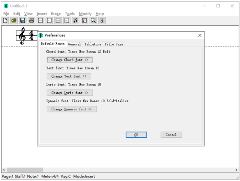Print the score using the printer icon
The width and height of the screenshot is (240, 181).
click(x=32, y=20)
